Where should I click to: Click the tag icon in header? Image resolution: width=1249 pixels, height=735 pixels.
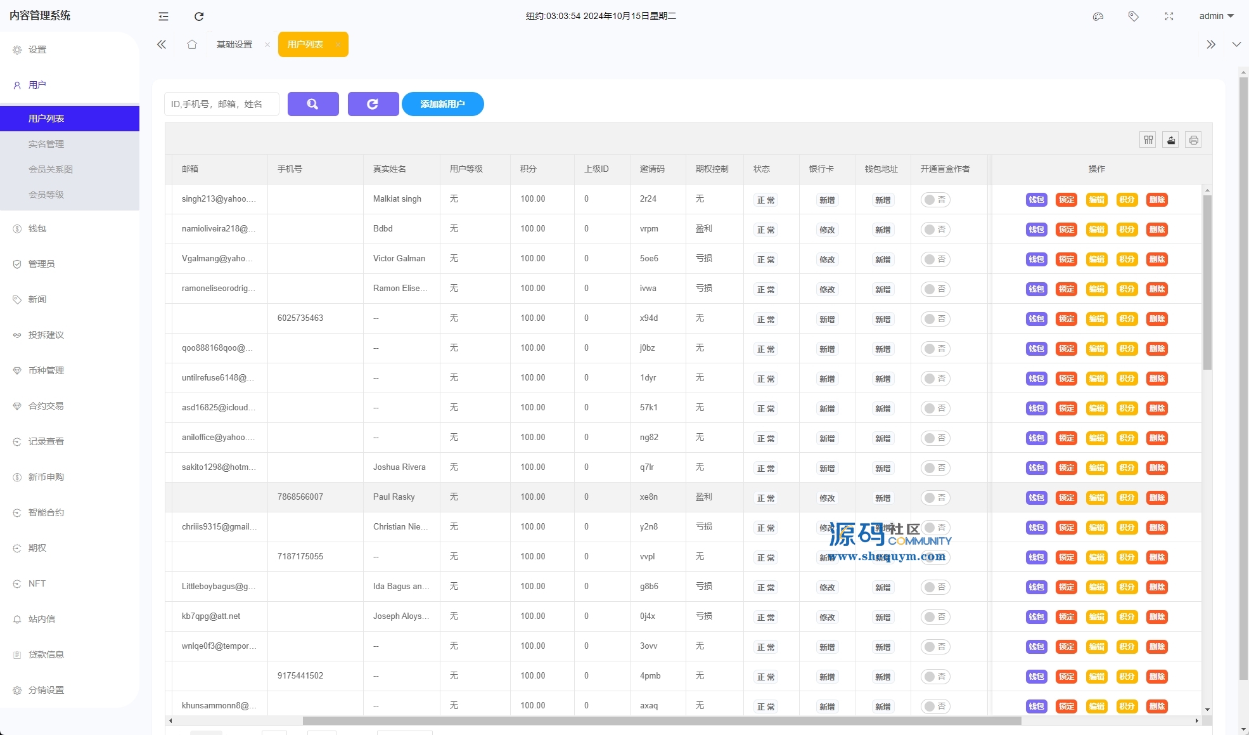[x=1134, y=16]
